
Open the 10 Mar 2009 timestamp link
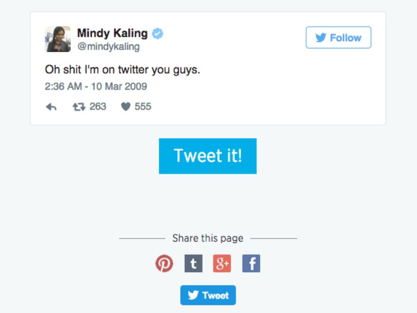click(96, 86)
